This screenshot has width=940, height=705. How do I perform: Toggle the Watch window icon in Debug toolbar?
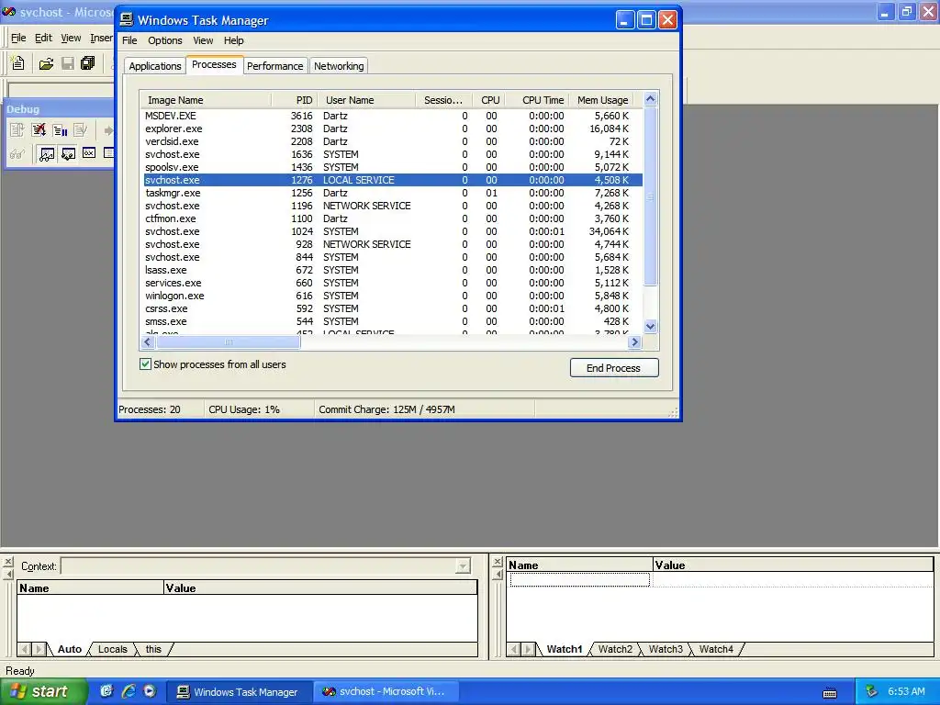tap(47, 154)
